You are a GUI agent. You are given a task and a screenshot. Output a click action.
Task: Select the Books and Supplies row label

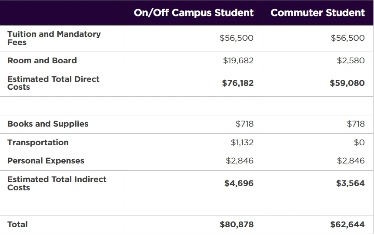(48, 124)
